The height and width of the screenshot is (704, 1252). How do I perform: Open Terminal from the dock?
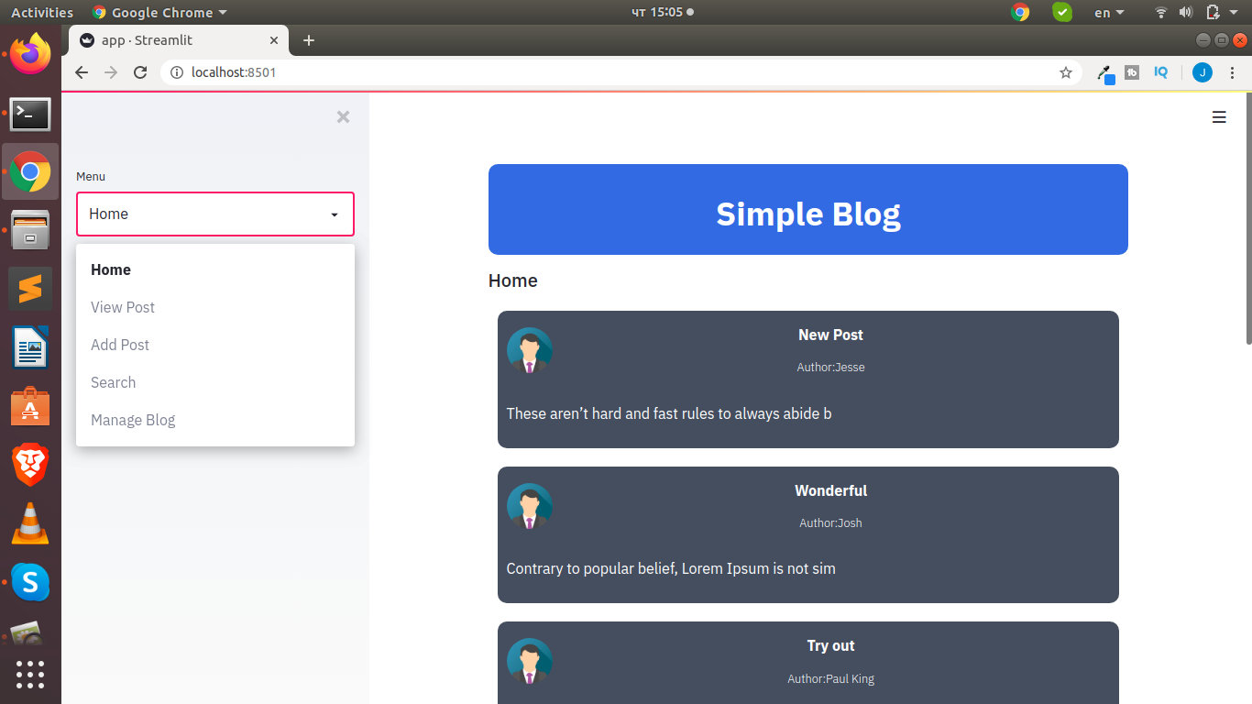(x=30, y=114)
